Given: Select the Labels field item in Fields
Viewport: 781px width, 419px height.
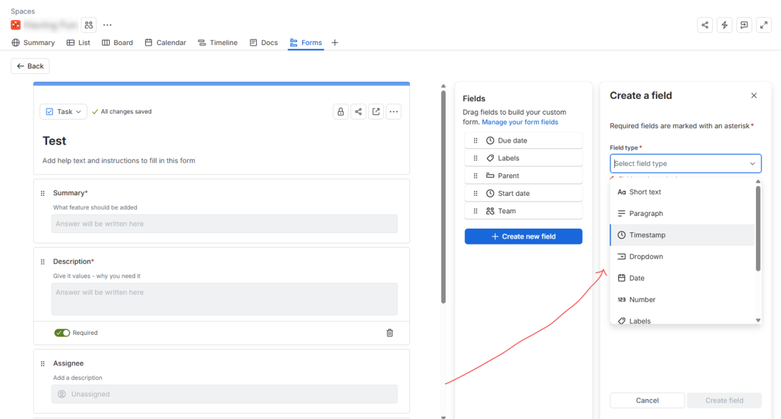Looking at the screenshot, I should 524,159.
